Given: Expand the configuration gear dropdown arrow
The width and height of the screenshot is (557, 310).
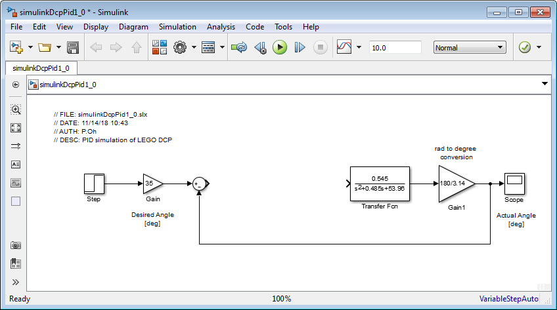Looking at the screenshot, I should [x=194, y=47].
